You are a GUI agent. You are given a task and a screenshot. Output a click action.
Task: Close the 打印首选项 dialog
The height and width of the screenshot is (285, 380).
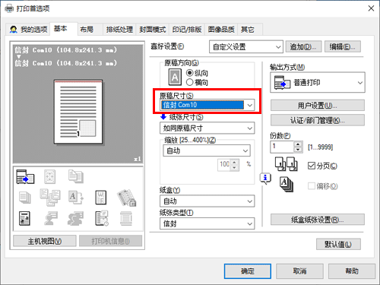pyautogui.click(x=371, y=8)
